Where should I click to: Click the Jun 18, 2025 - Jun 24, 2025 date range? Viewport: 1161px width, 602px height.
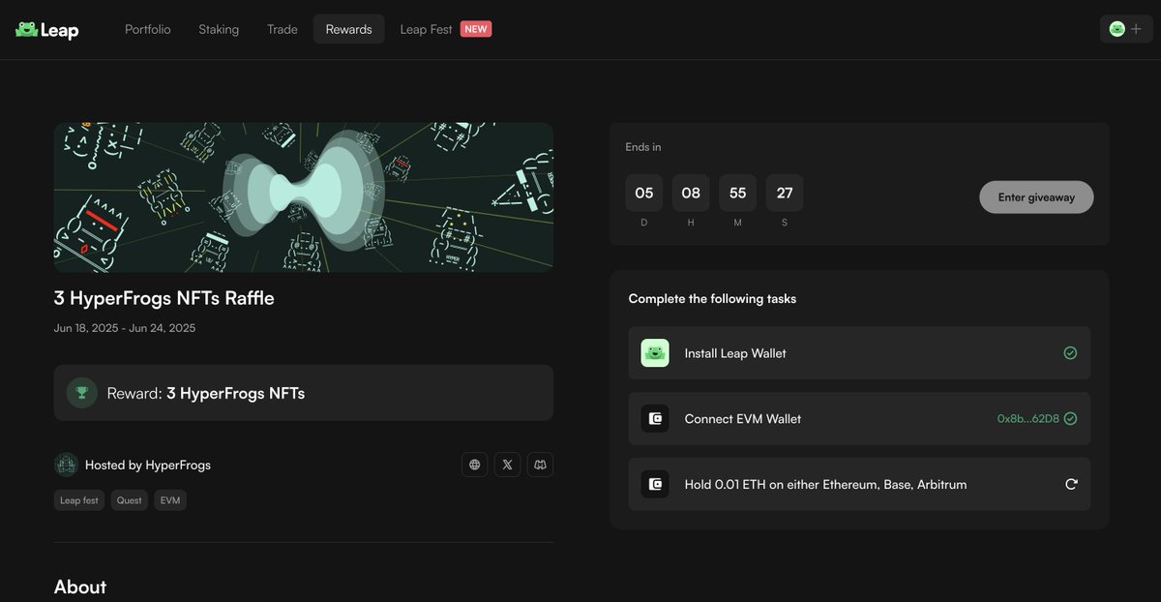[125, 328]
